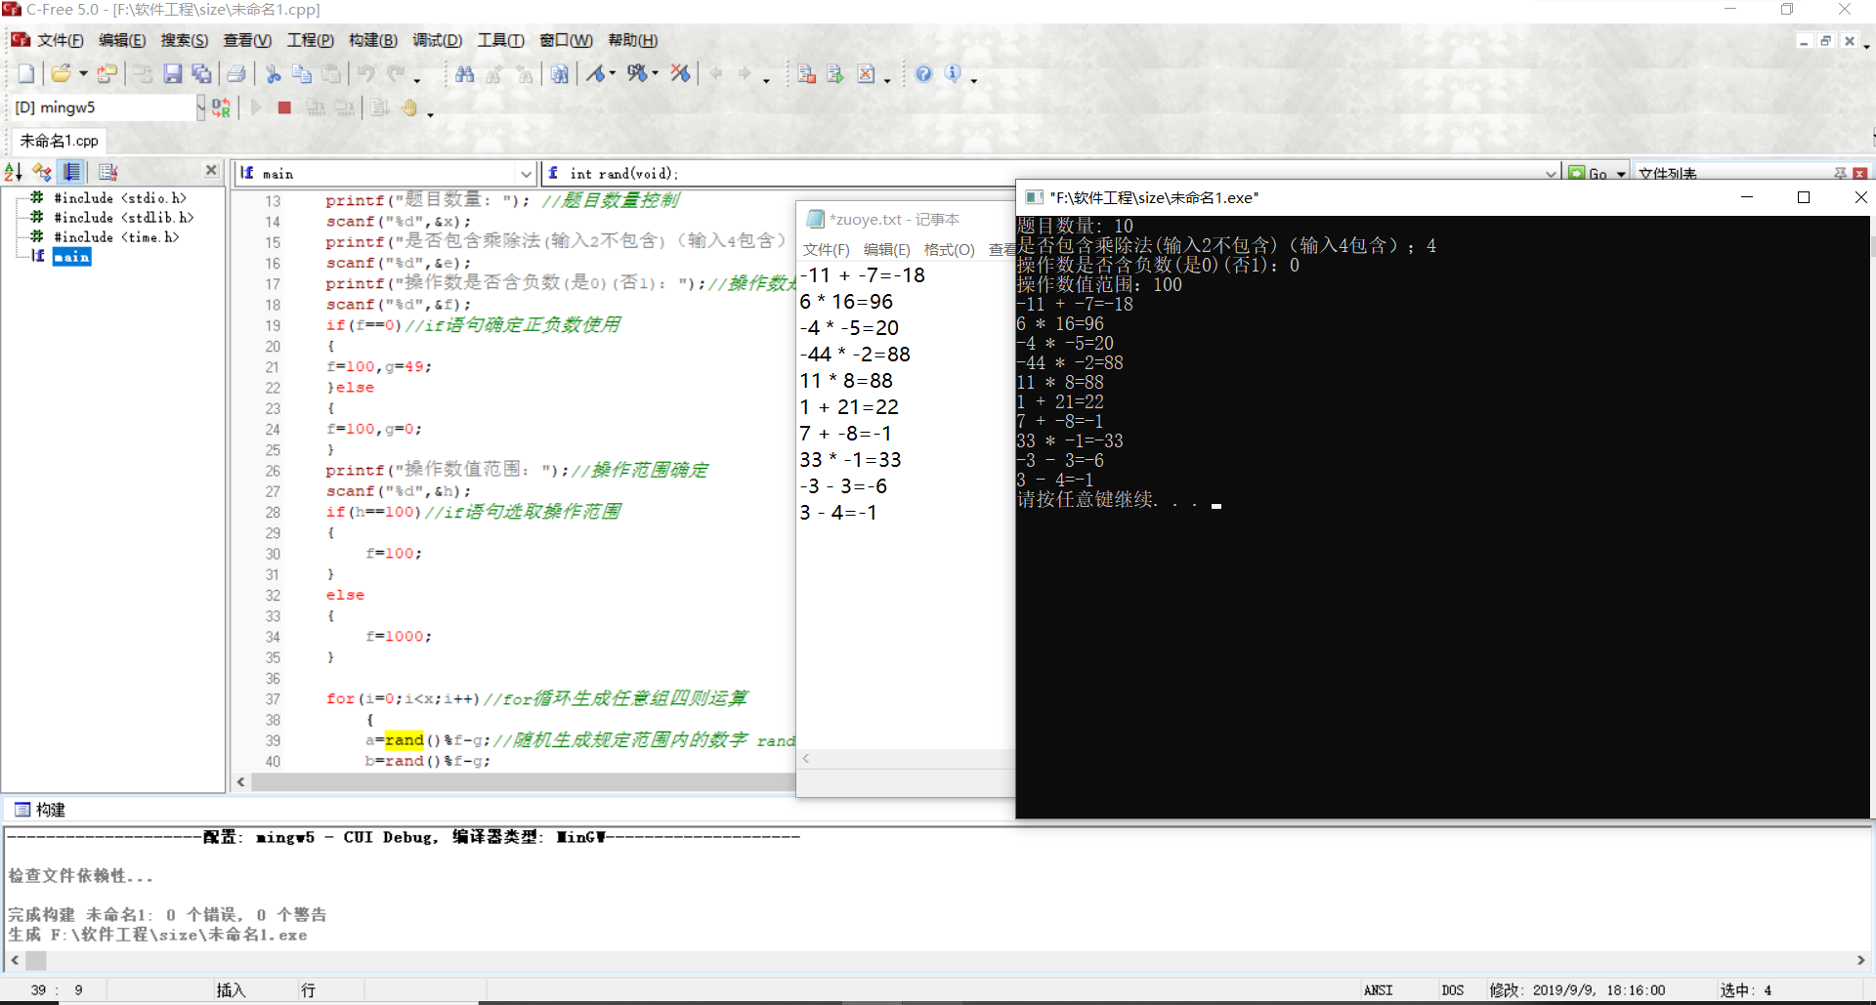Switch to the 未命名1.cpp tab
The width and height of the screenshot is (1876, 1005).
(x=59, y=141)
